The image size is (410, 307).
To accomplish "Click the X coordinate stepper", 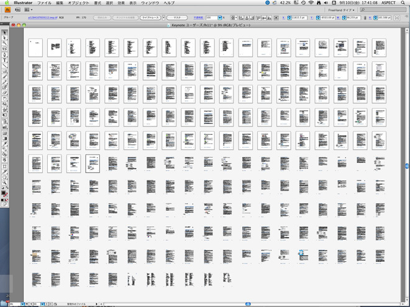I will (x=289, y=18).
